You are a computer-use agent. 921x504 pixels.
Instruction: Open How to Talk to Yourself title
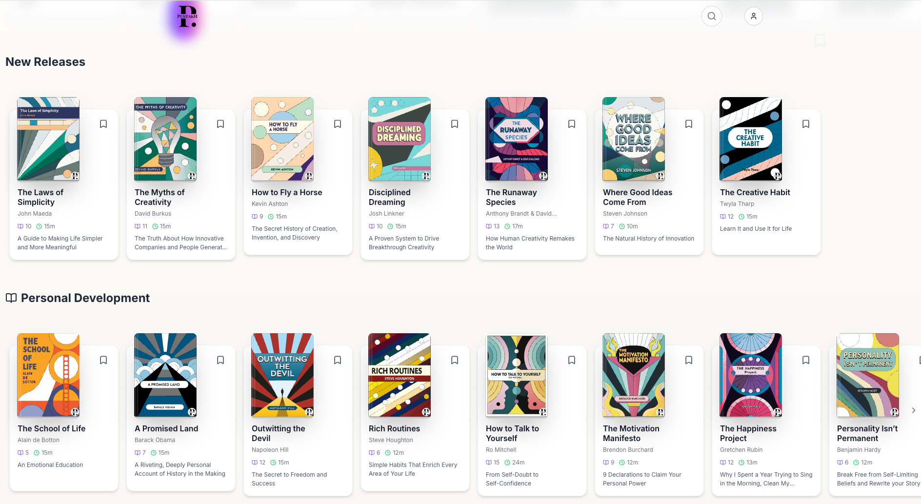[x=512, y=433]
